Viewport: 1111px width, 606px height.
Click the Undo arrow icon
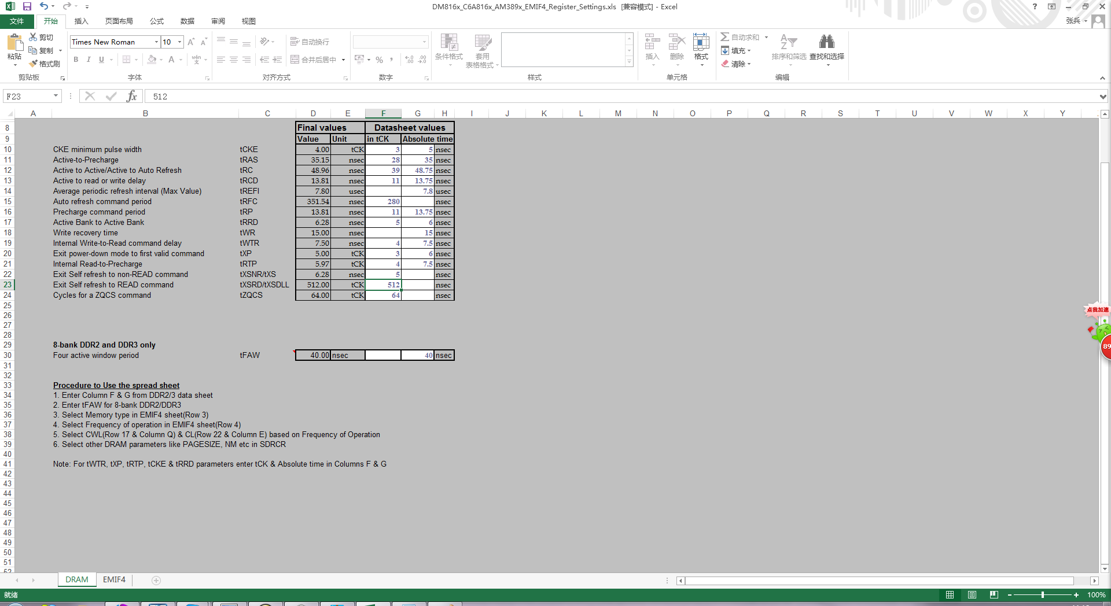44,6
